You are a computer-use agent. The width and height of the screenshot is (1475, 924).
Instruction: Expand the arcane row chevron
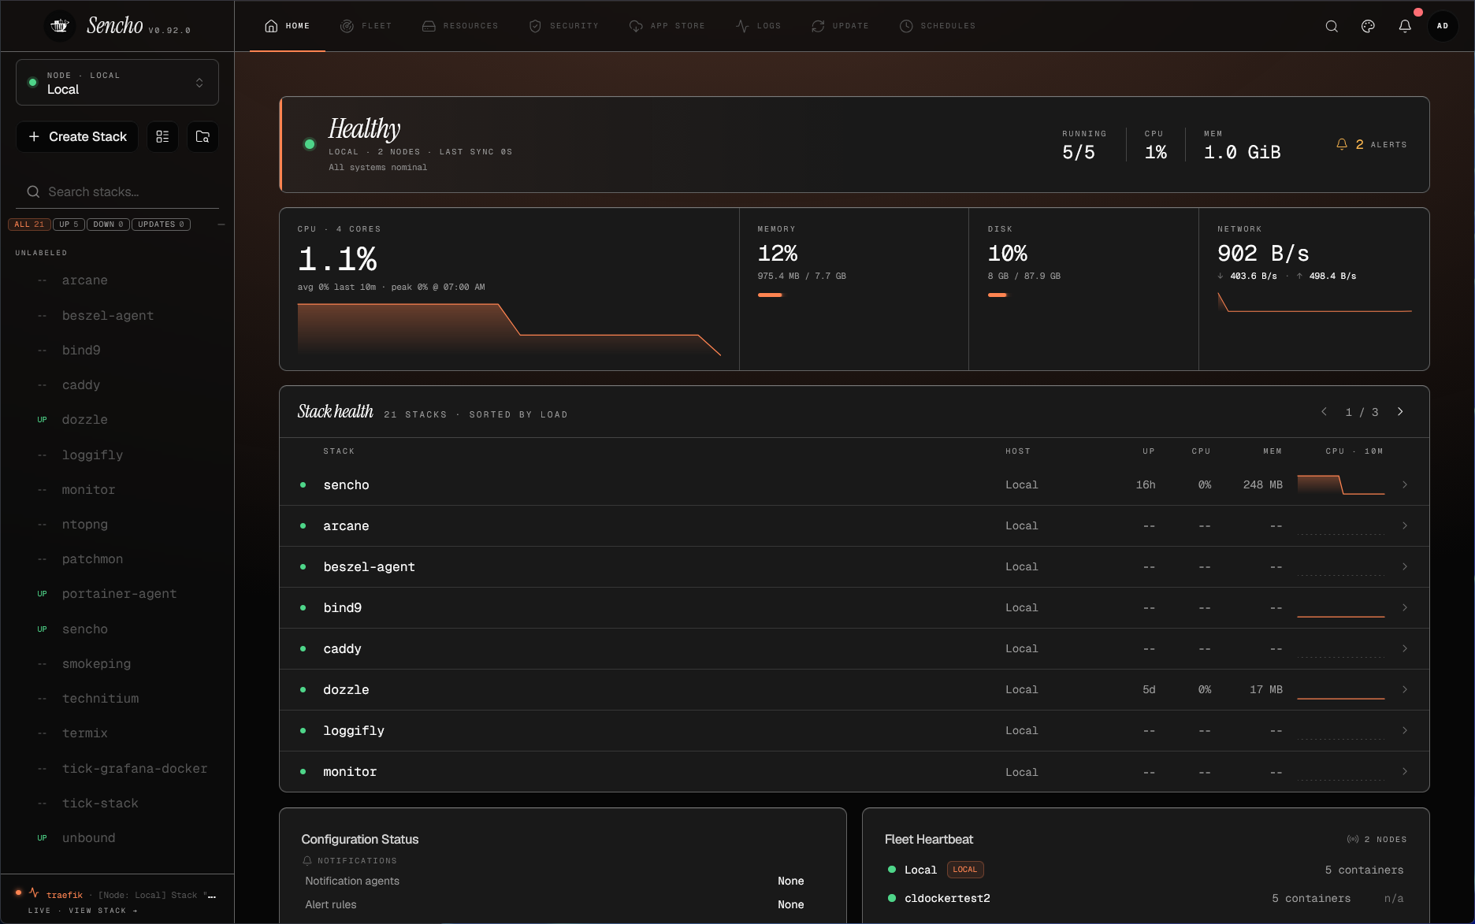click(1405, 525)
